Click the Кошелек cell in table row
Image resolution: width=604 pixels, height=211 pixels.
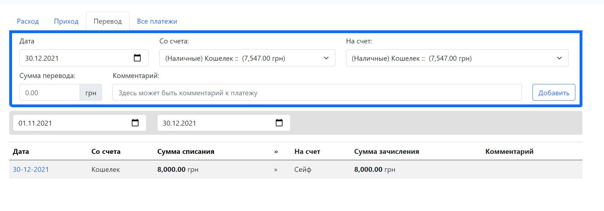pos(105,170)
